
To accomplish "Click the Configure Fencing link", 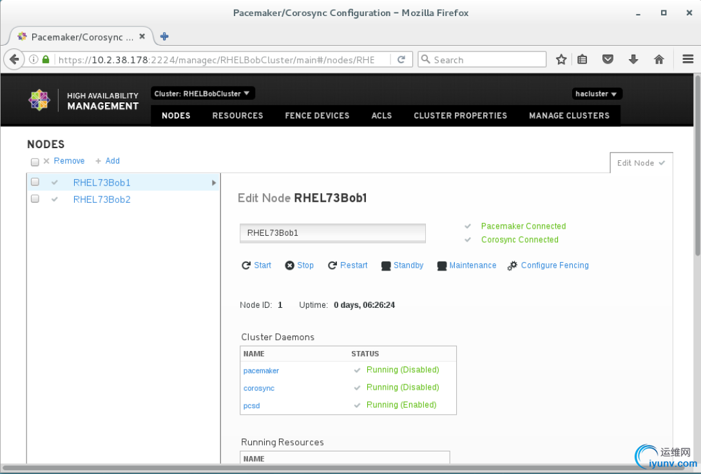I will 555,265.
